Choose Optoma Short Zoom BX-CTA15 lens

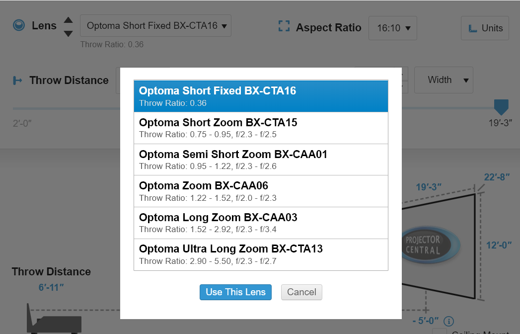coord(261,128)
